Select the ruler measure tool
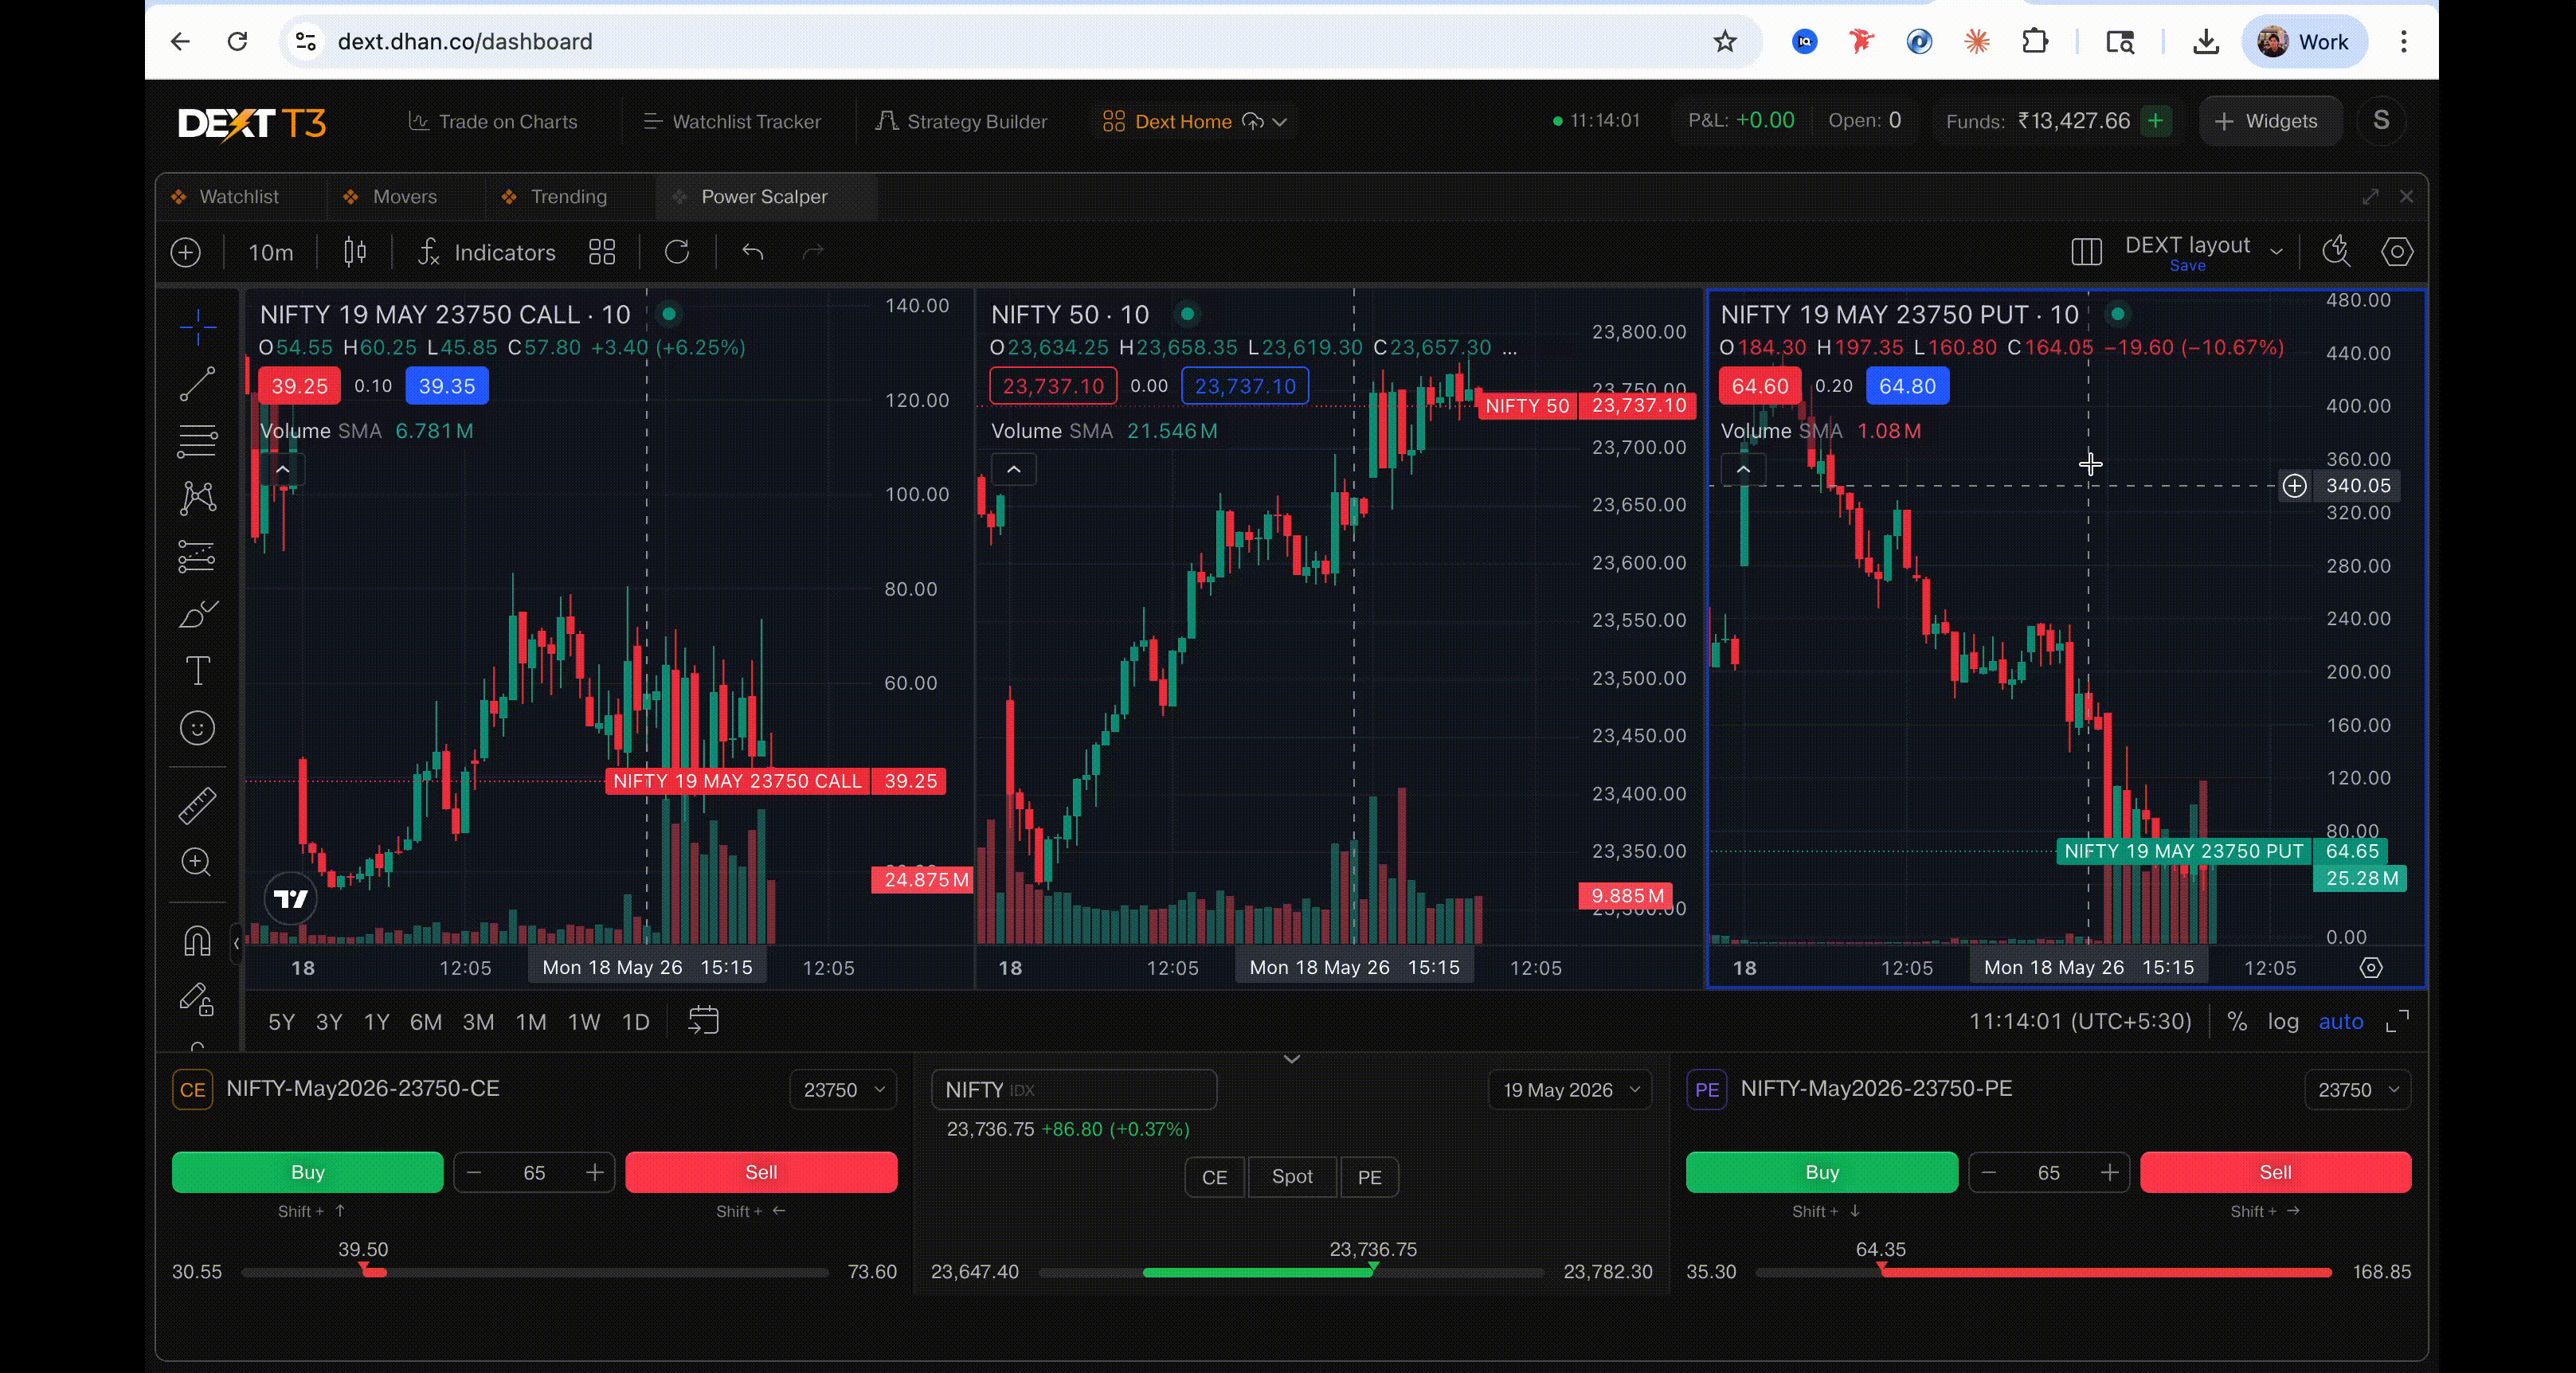This screenshot has width=2576, height=1373. pyautogui.click(x=197, y=806)
